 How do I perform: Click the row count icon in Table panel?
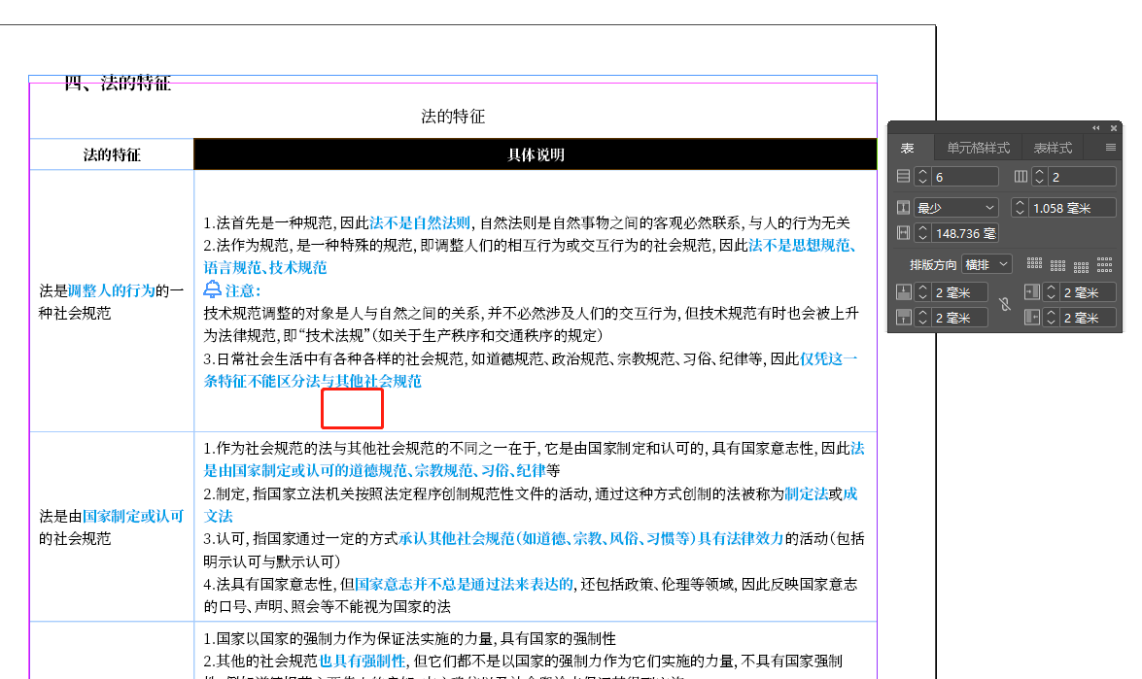coord(903,176)
